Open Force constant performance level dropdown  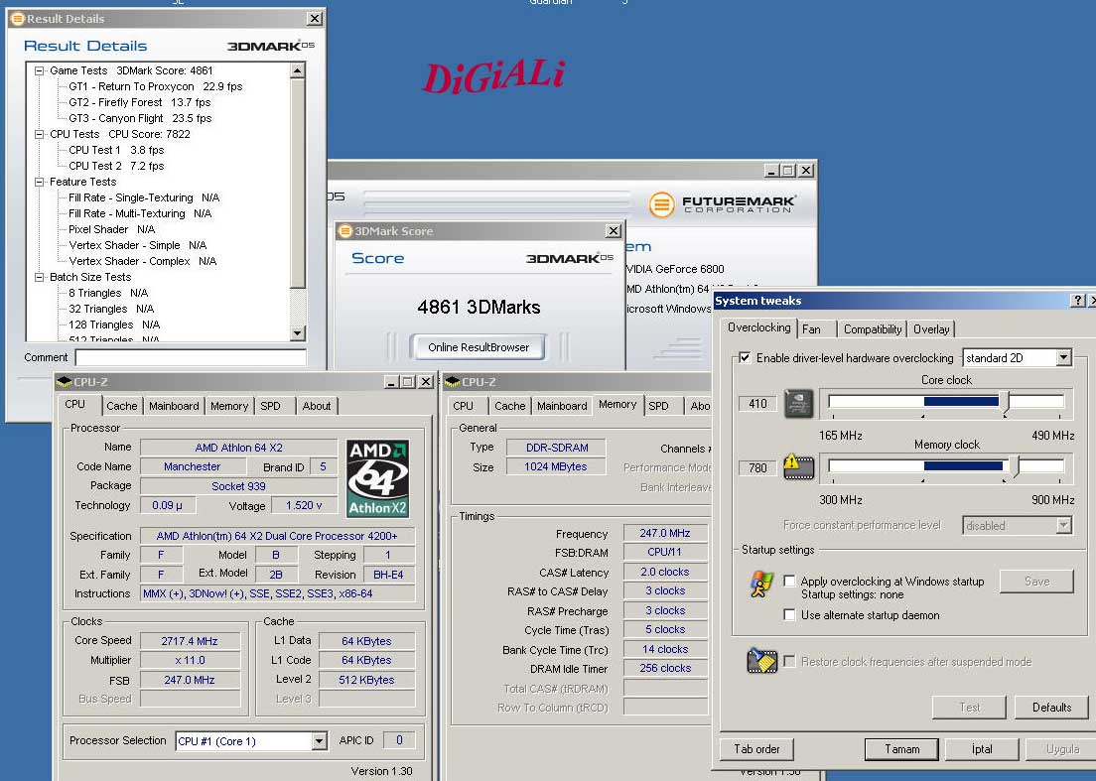point(1063,525)
